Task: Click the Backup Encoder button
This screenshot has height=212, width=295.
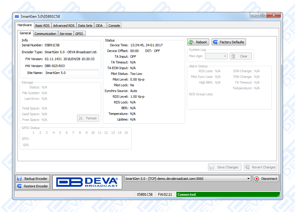Action: [33, 179]
